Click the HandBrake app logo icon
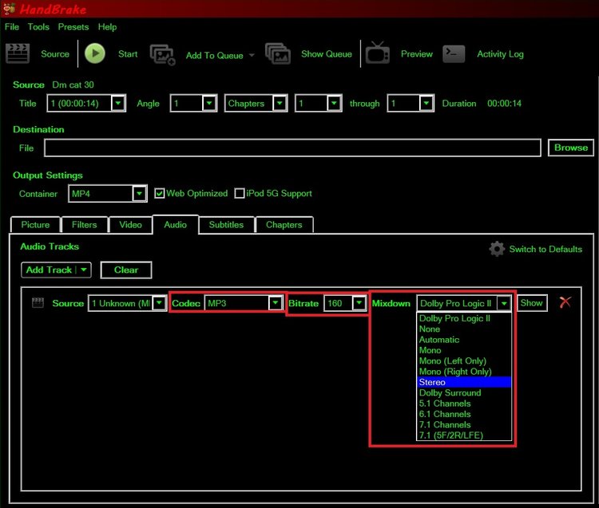The image size is (599, 508). [x=9, y=9]
